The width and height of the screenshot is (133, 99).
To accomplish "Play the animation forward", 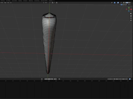I will 50,79.
